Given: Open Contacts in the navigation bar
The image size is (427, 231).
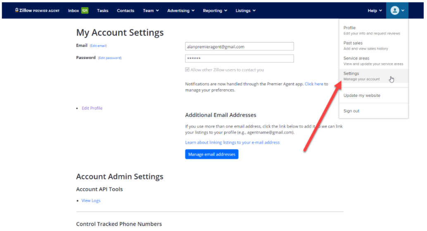Looking at the screenshot, I should click(x=126, y=11).
